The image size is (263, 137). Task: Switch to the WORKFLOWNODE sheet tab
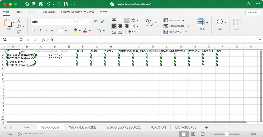[x=83, y=127]
